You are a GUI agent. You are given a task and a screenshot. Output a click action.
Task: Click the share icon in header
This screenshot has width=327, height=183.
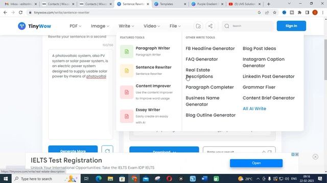tap(211, 26)
